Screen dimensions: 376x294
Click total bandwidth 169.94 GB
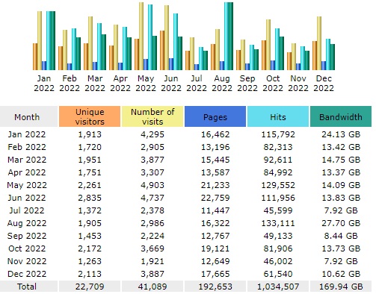pos(341,287)
